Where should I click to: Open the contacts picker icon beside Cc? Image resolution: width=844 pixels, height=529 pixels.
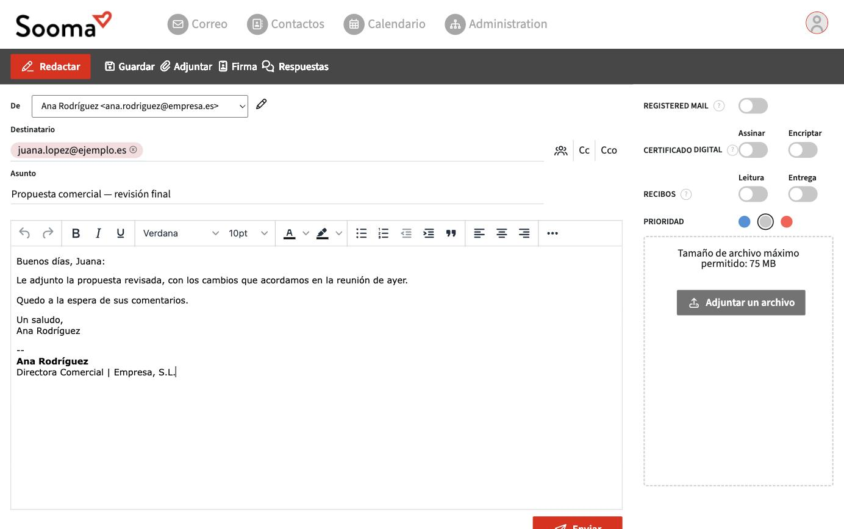point(561,151)
